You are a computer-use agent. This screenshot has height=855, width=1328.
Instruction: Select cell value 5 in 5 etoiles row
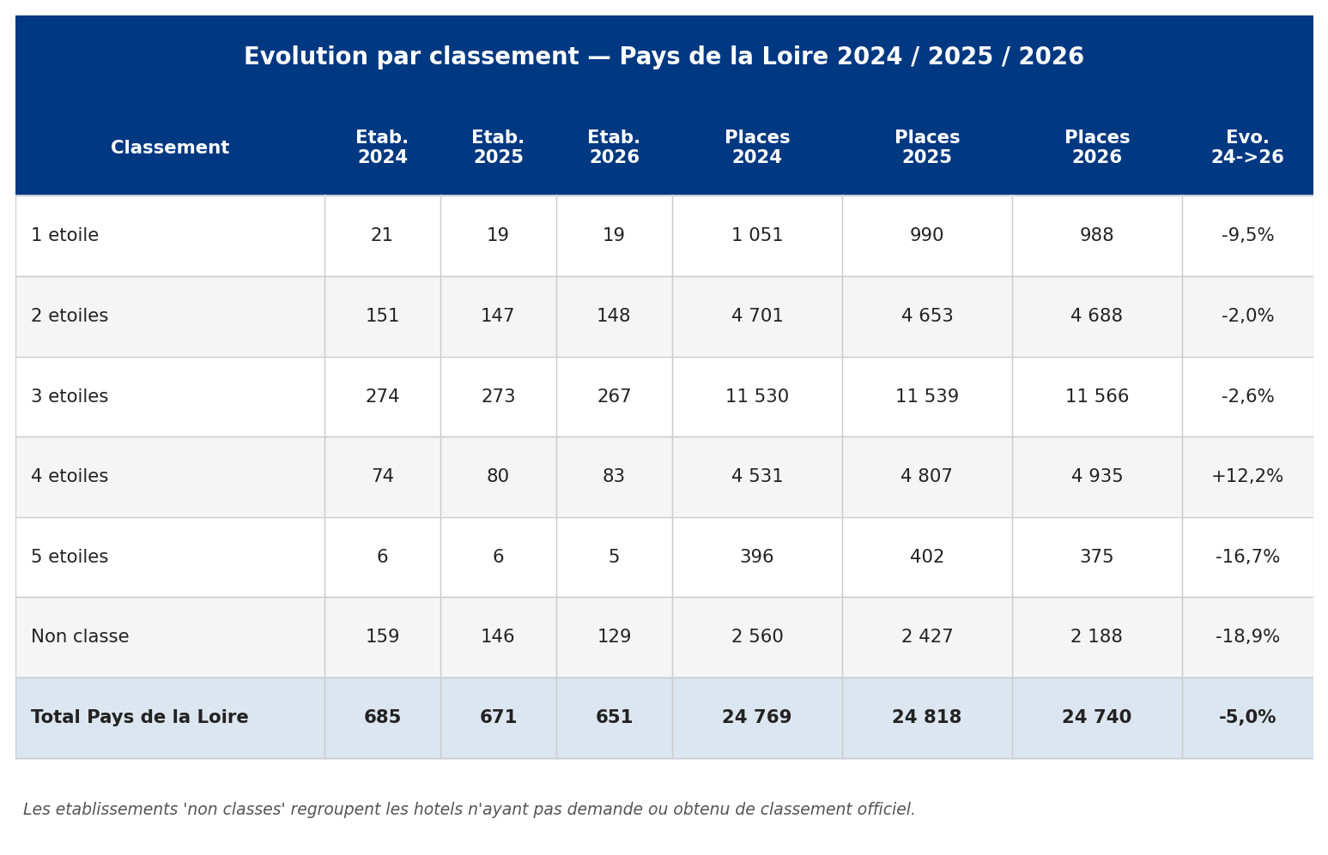click(614, 557)
